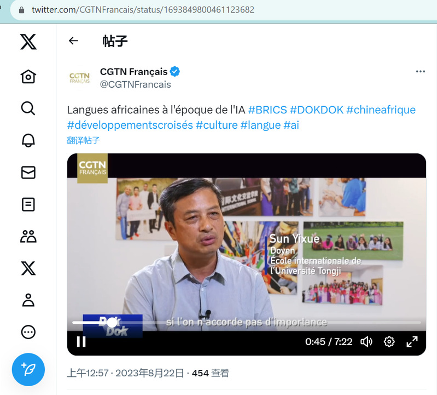Open the #chineafrique hashtag

pyautogui.click(x=381, y=110)
